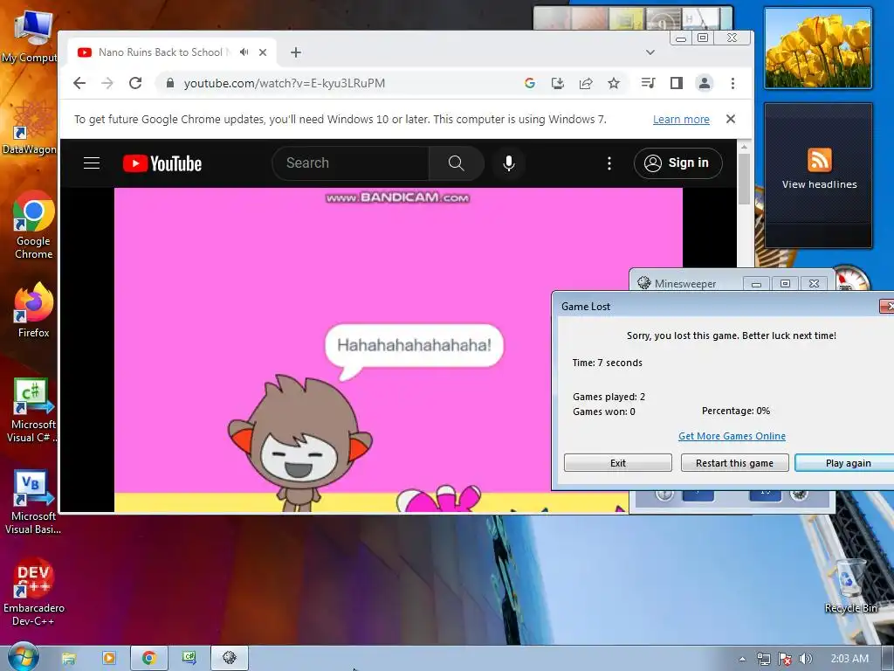Click the YouTube video player
Viewport: 894px width, 671px height.
(398, 349)
